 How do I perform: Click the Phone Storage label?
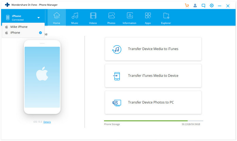coord(112,124)
